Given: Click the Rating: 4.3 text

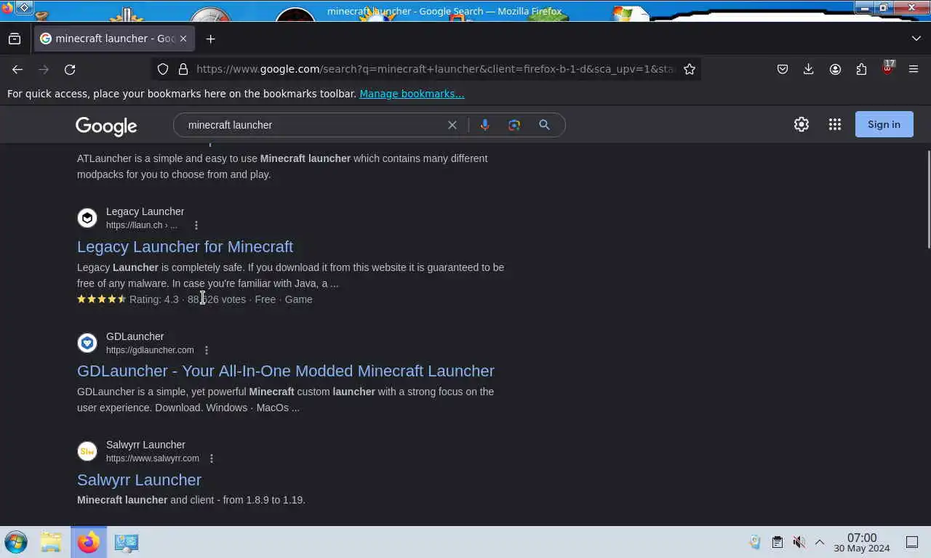Looking at the screenshot, I should [153, 299].
